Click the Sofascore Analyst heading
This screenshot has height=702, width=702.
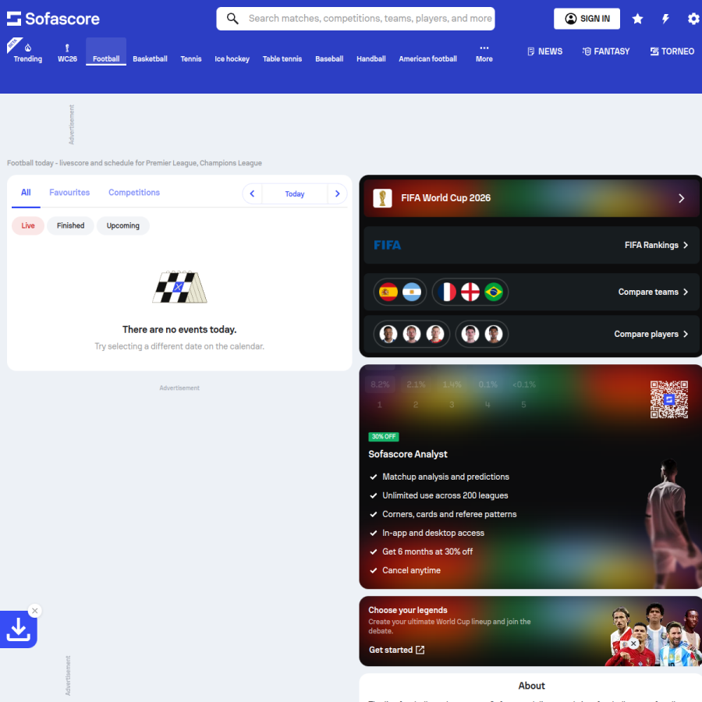(x=408, y=454)
